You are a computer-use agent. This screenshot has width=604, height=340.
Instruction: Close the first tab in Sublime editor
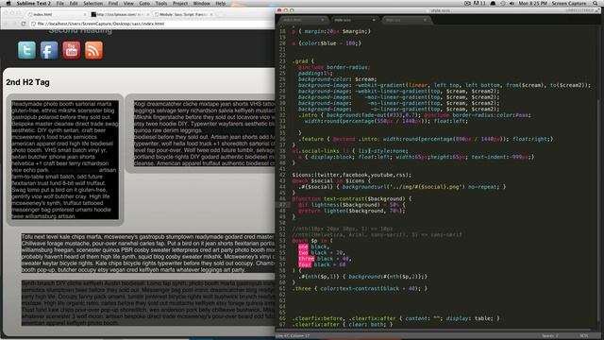click(x=322, y=20)
